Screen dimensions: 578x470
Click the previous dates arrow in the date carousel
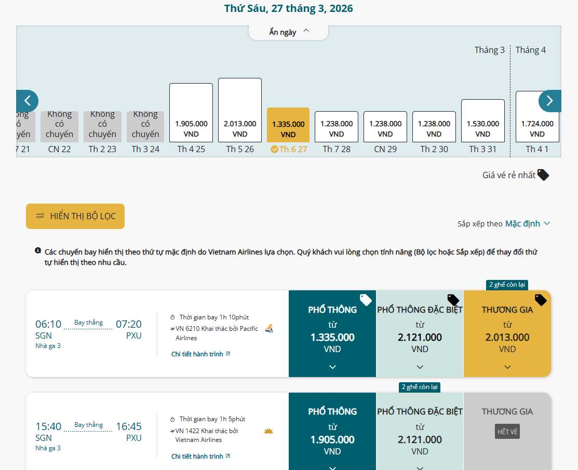[27, 101]
